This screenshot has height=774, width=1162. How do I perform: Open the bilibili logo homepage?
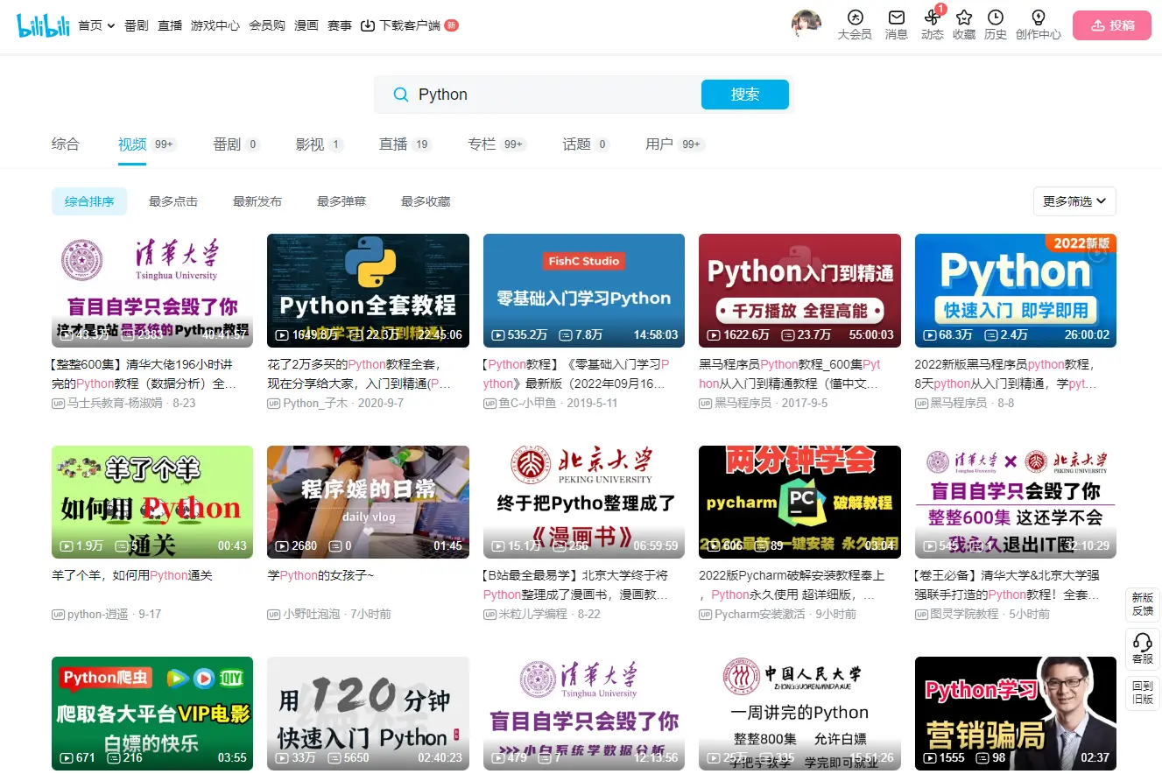point(43,25)
